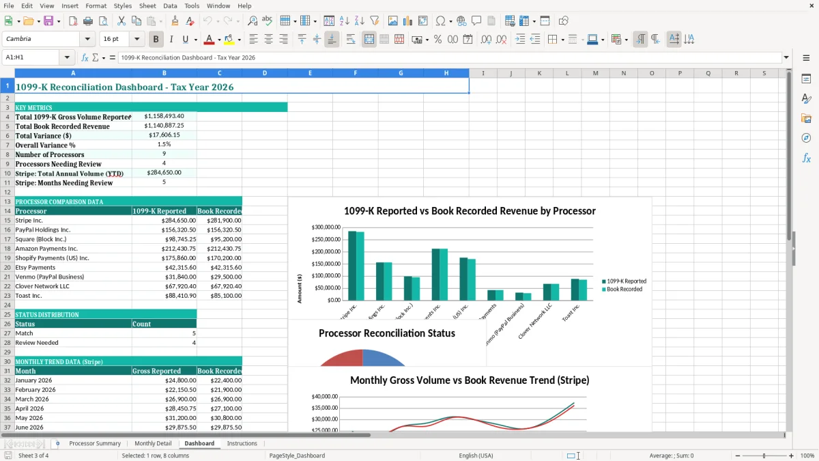Toggle Underline formatting button
The height and width of the screenshot is (461, 819).
tap(185, 40)
